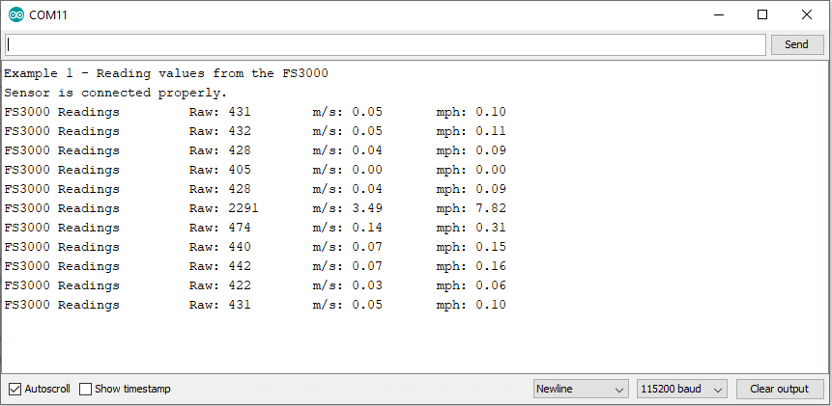Image resolution: width=832 pixels, height=406 pixels.
Task: Click the mph 0.31 value
Action: point(490,228)
